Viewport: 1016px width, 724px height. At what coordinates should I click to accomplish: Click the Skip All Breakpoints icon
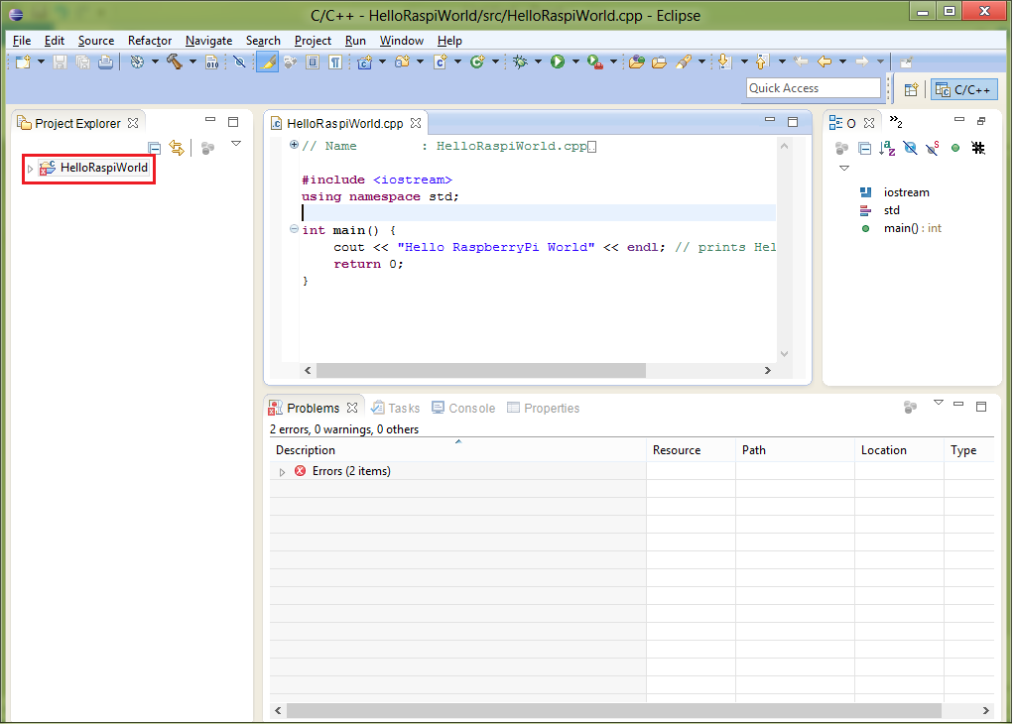240,62
